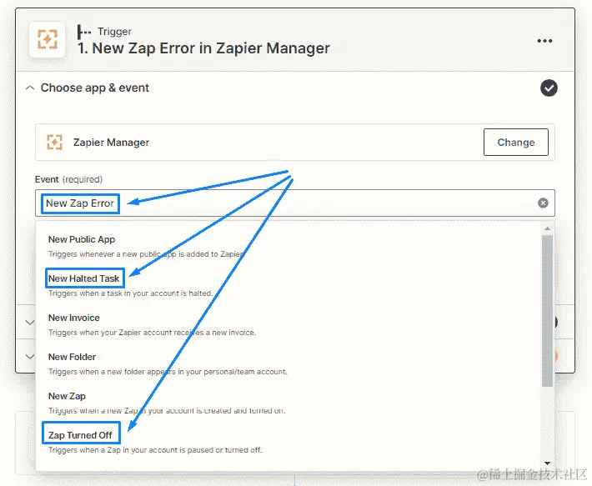This screenshot has height=486, width=592.
Task: Collapse the Choose app & event section
Action: pyautogui.click(x=30, y=88)
